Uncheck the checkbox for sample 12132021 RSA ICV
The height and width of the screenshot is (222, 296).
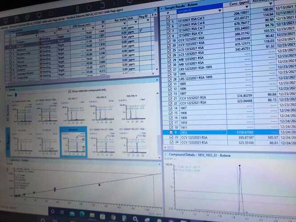(x=168, y=34)
